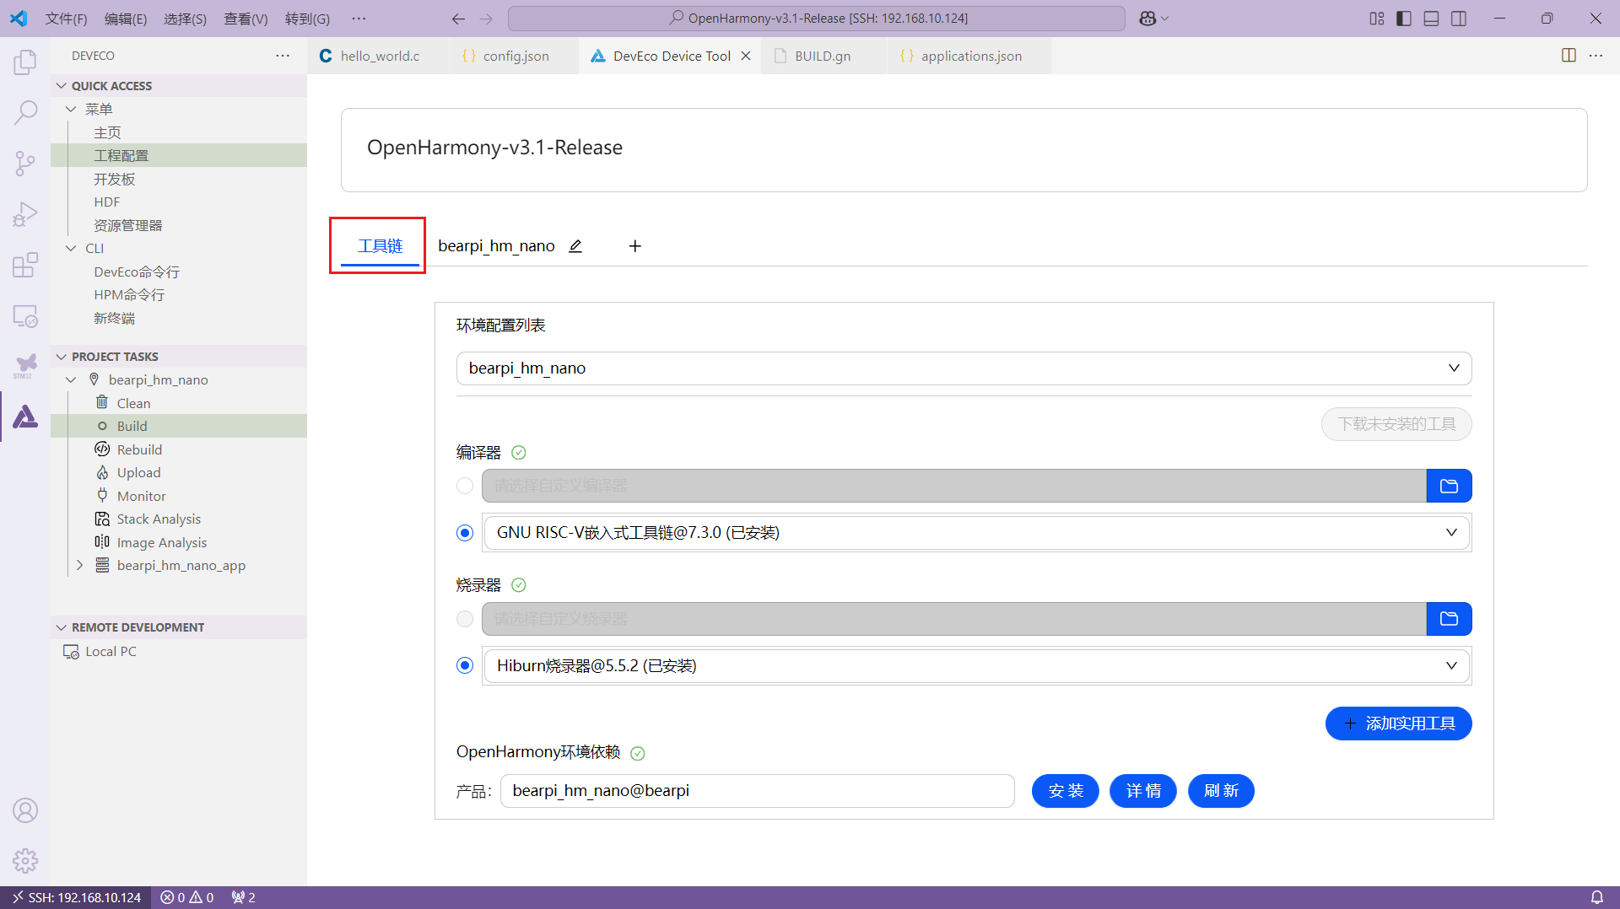1620x909 pixels.
Task: Click the 产品 input field
Action: click(757, 791)
